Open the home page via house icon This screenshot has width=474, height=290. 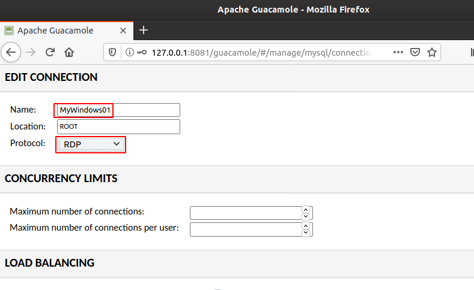coord(69,52)
